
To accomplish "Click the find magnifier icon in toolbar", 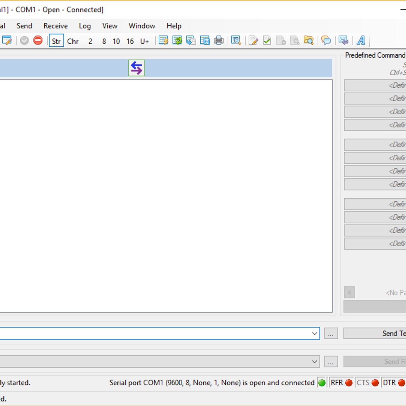I will pos(236,41).
